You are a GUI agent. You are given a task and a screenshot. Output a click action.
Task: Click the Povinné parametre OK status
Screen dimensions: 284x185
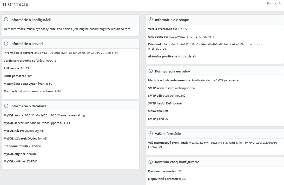(180, 171)
